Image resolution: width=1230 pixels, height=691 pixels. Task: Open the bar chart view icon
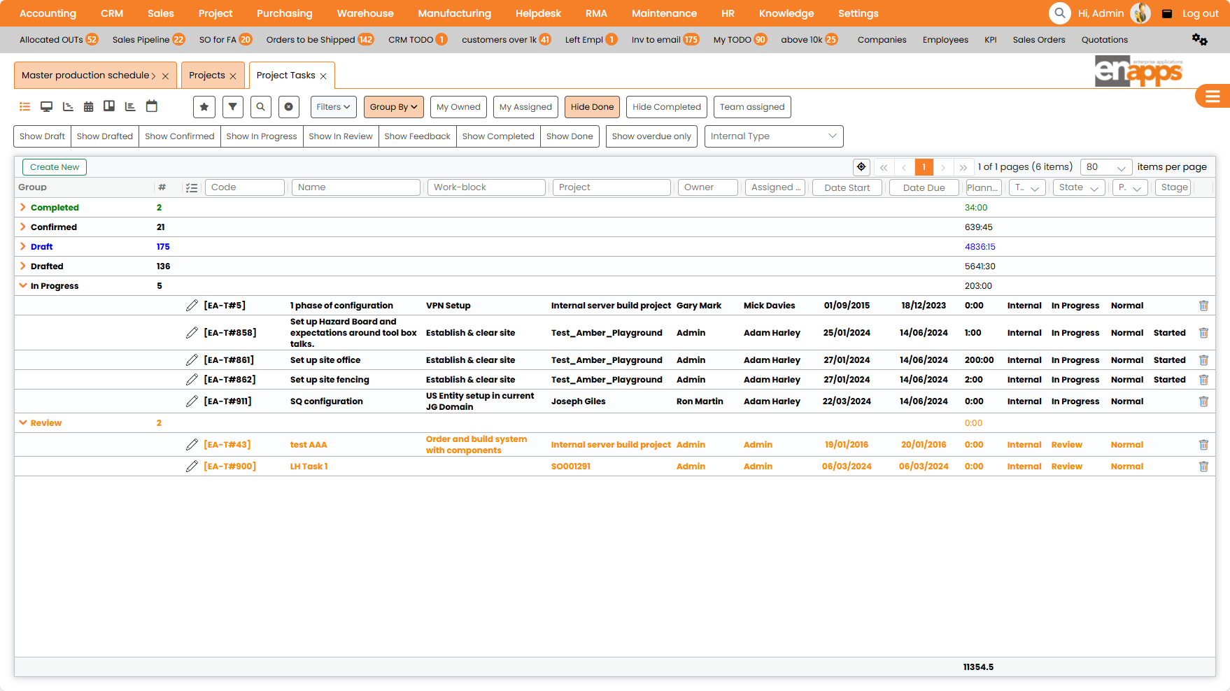[x=130, y=107]
